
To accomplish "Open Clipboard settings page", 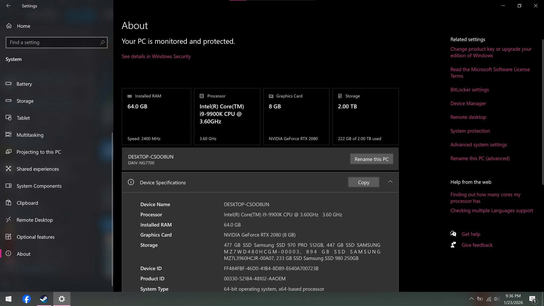I will point(27,203).
